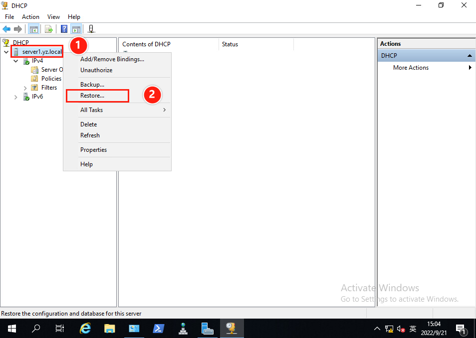Open PowerShell from the taskbar

(x=159, y=329)
